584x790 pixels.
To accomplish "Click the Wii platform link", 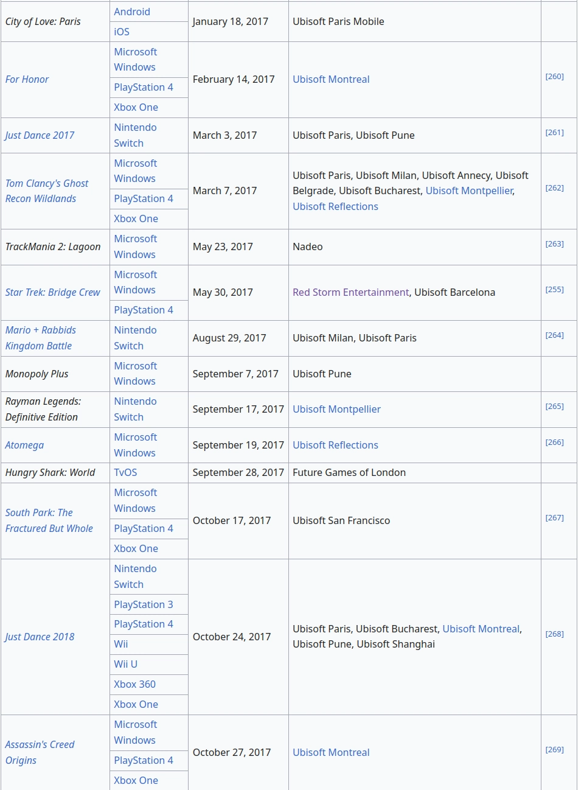I will [121, 644].
